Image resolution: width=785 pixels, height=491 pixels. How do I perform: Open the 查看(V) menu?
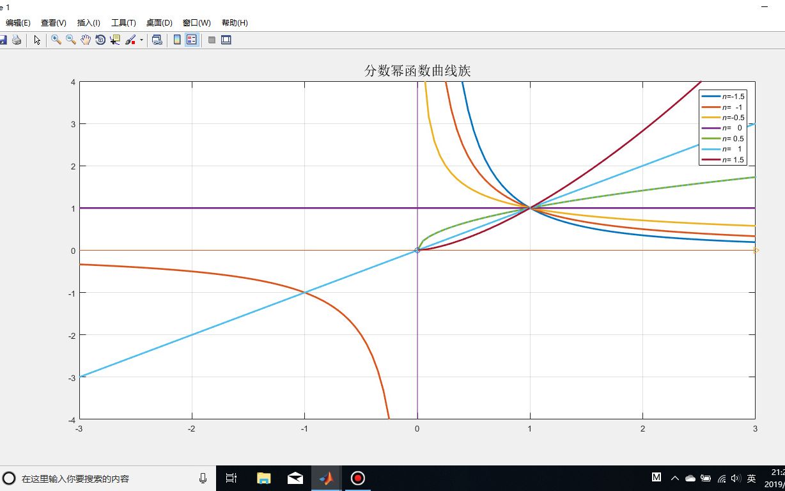pos(54,22)
